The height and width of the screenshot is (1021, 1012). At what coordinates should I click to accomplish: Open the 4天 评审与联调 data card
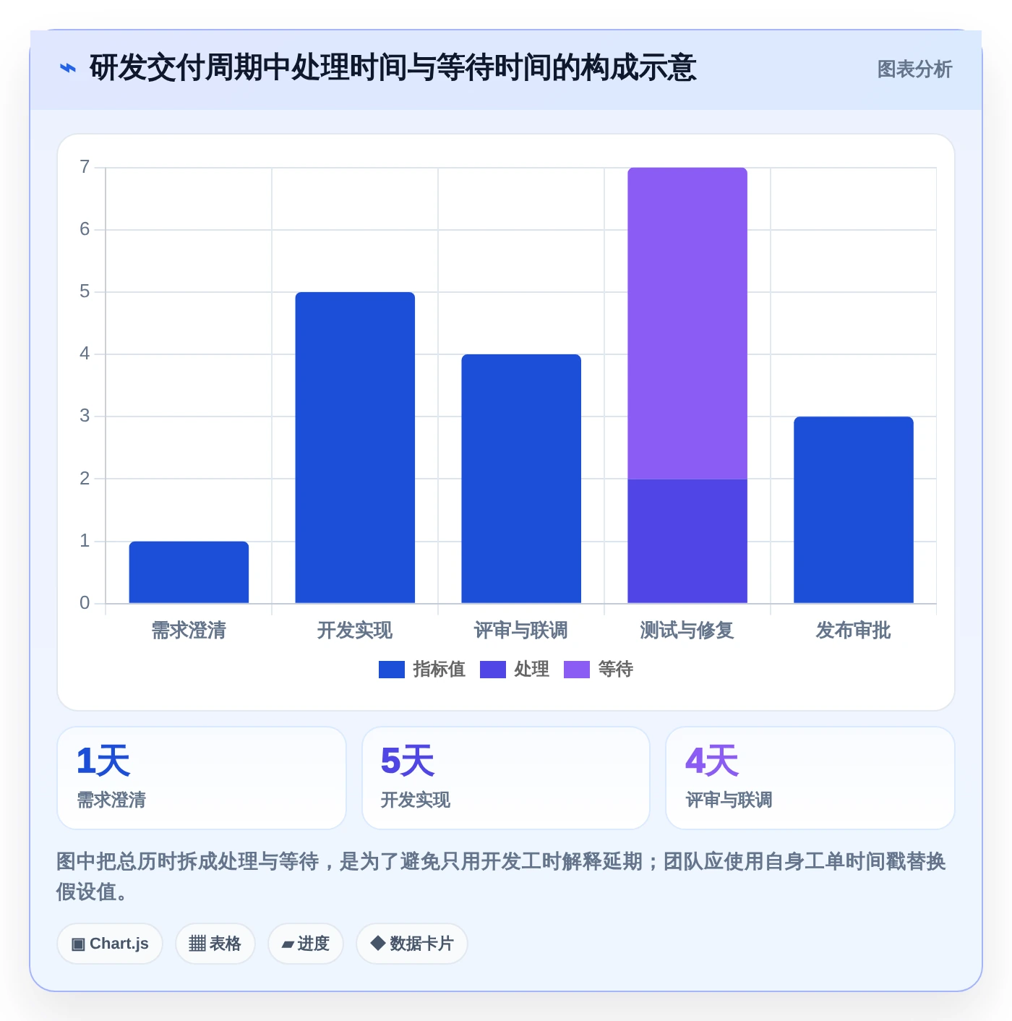pos(810,778)
